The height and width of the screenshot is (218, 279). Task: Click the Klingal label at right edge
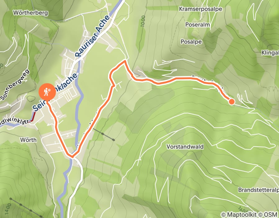[270, 53]
